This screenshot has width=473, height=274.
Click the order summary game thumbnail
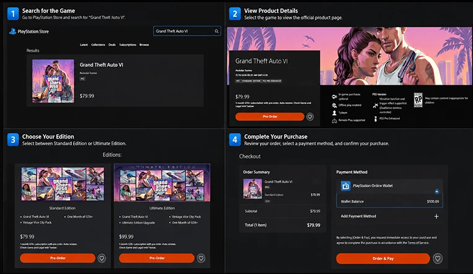click(x=252, y=189)
